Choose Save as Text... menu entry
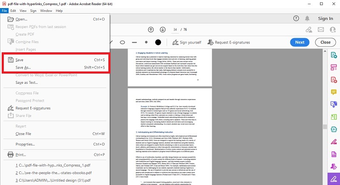Image resolution: width=340 pixels, height=185 pixels. point(55,83)
